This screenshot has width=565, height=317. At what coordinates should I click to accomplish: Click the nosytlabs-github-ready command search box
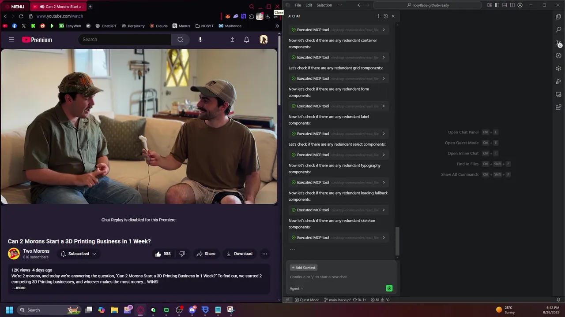tap(427, 5)
